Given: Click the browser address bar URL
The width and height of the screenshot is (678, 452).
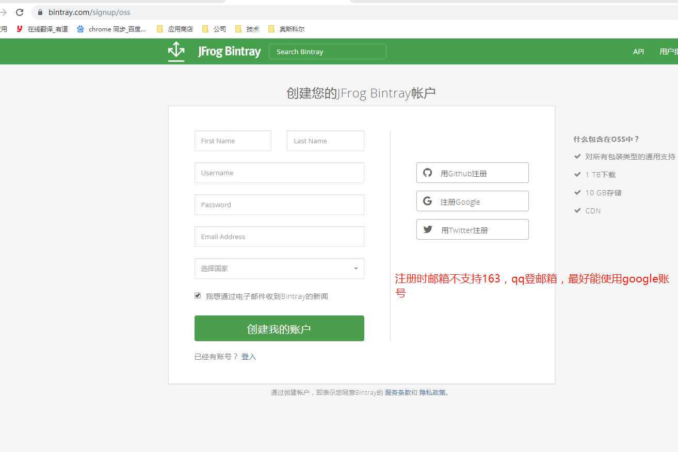Looking at the screenshot, I should (89, 12).
